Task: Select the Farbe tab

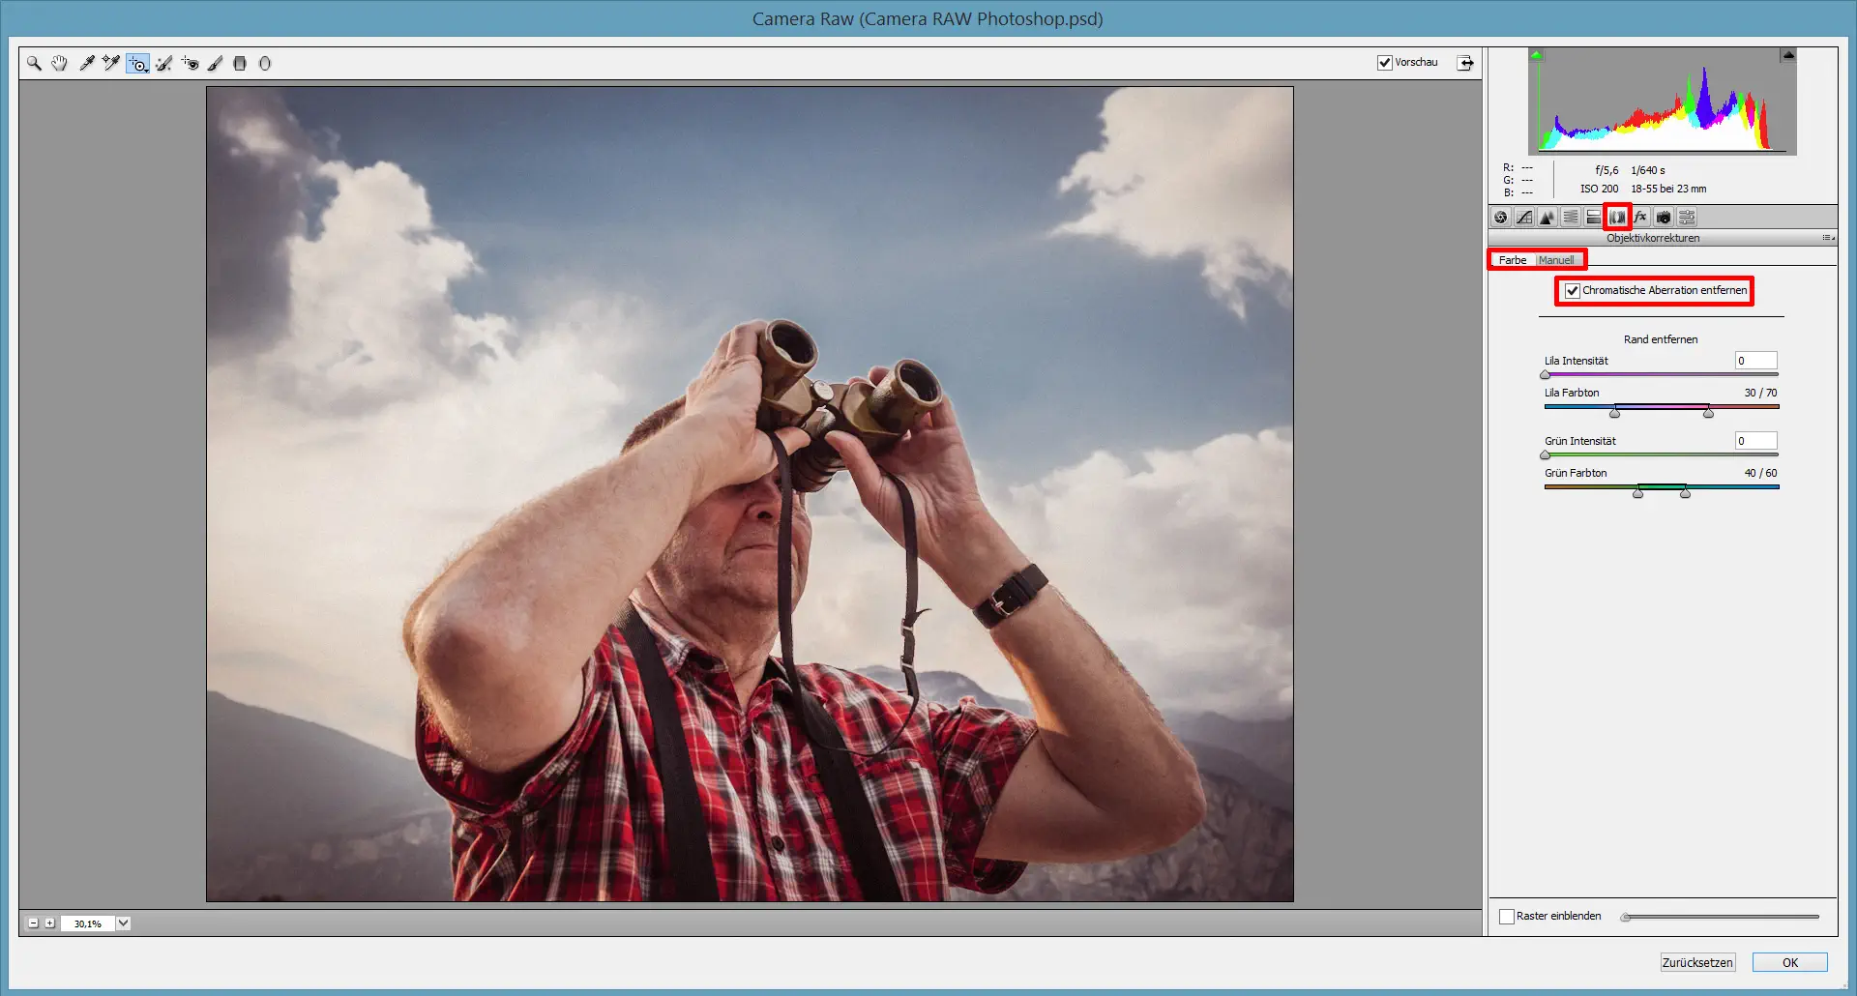Action: click(x=1512, y=259)
